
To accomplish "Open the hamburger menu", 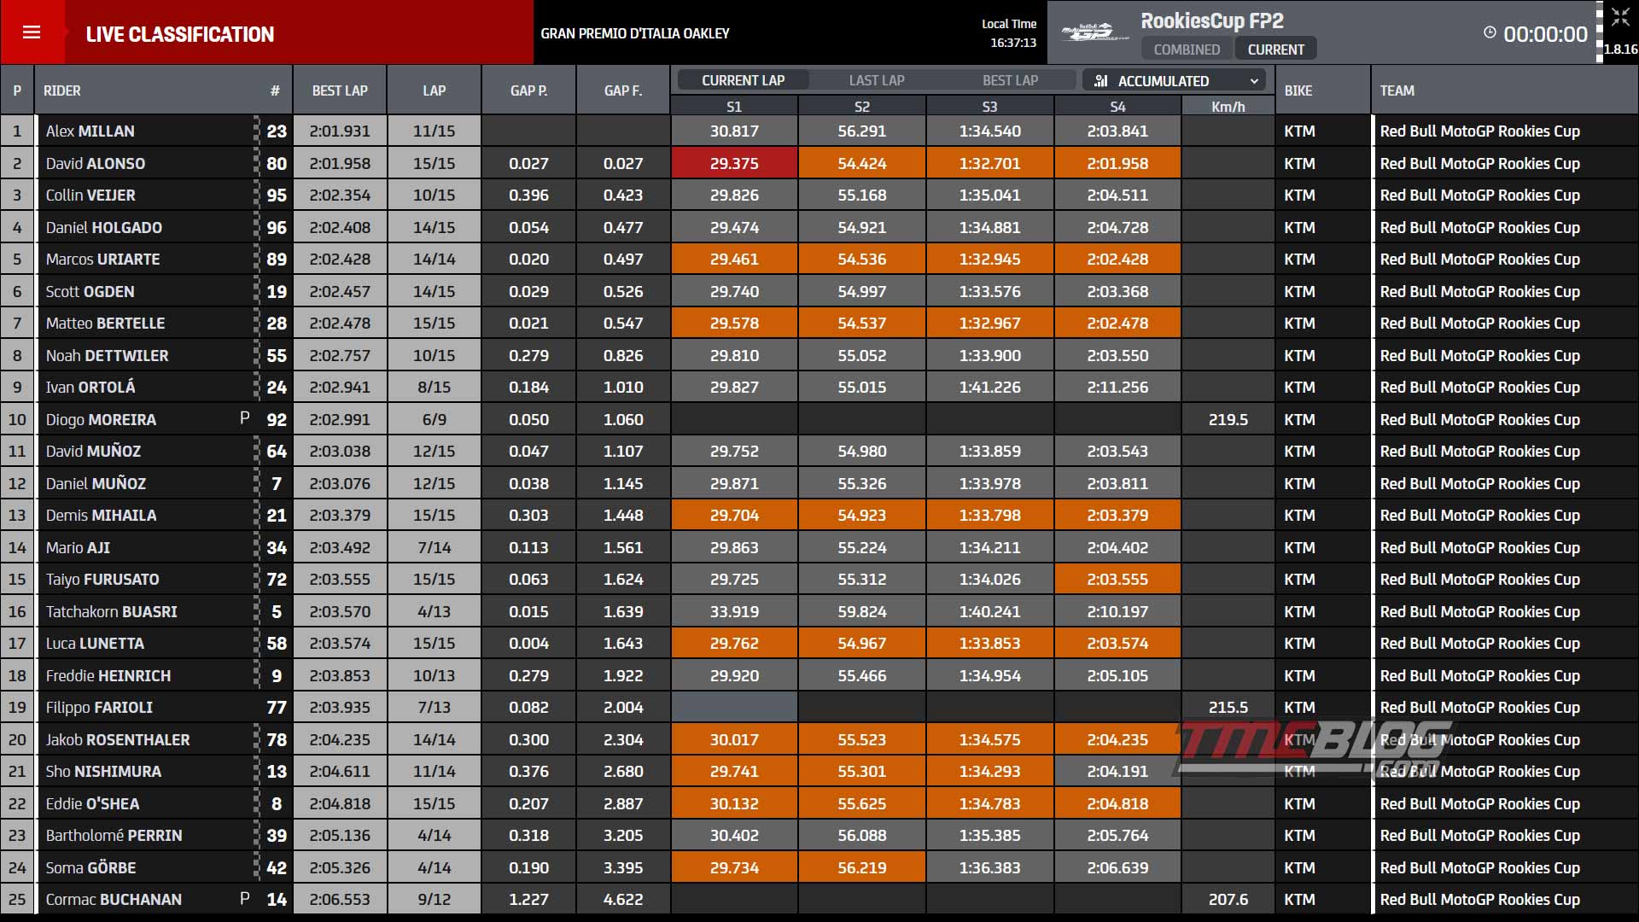I will [32, 32].
